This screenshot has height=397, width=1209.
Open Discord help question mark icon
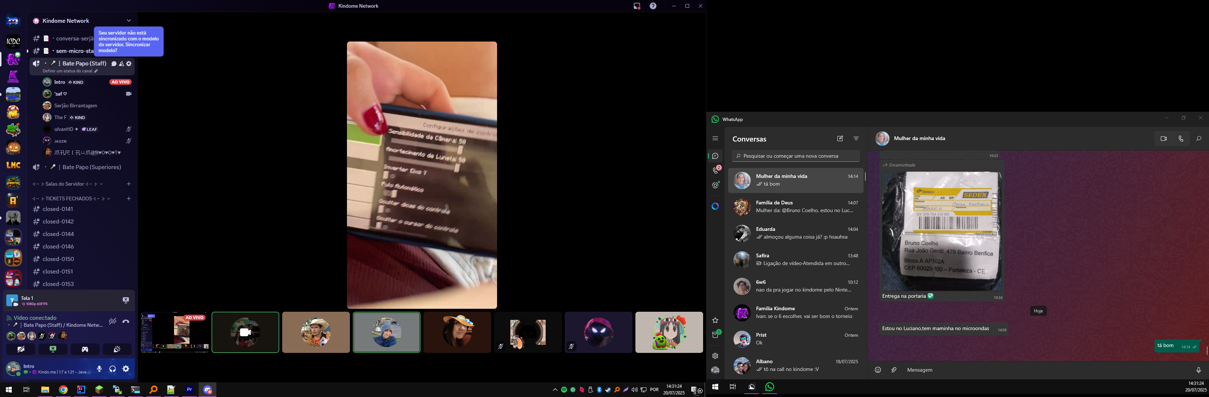[653, 6]
